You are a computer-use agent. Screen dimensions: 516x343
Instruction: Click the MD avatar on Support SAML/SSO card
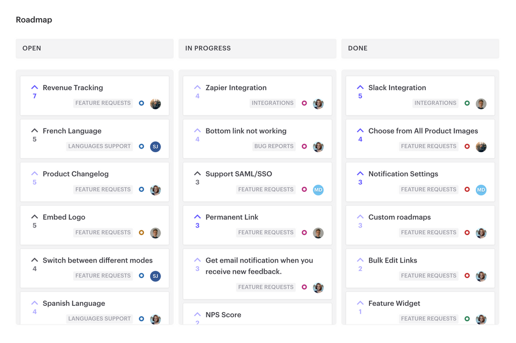(318, 190)
